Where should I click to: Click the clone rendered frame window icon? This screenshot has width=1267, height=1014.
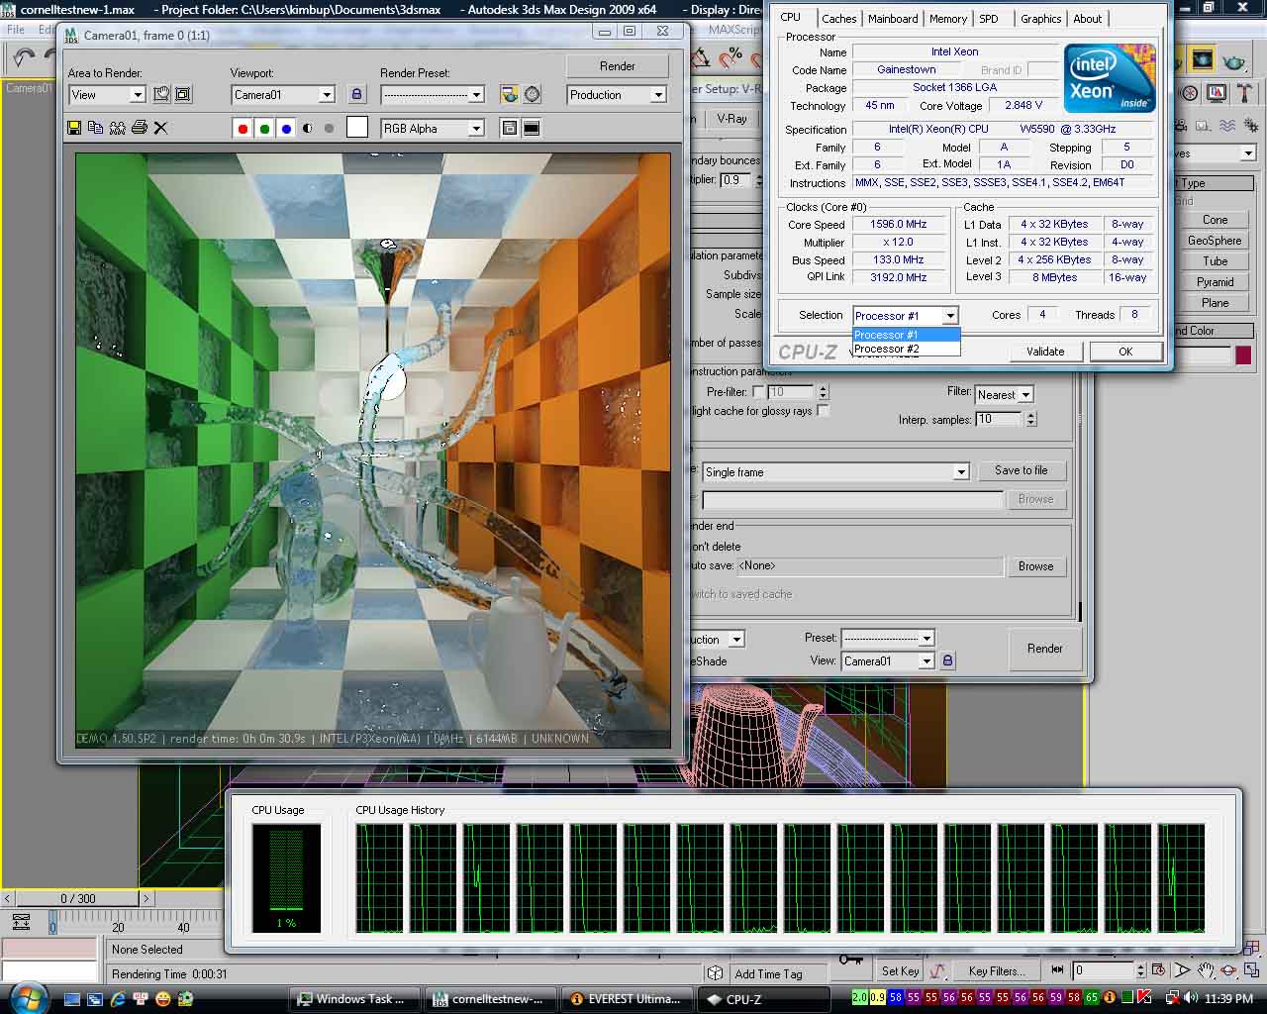tap(118, 128)
